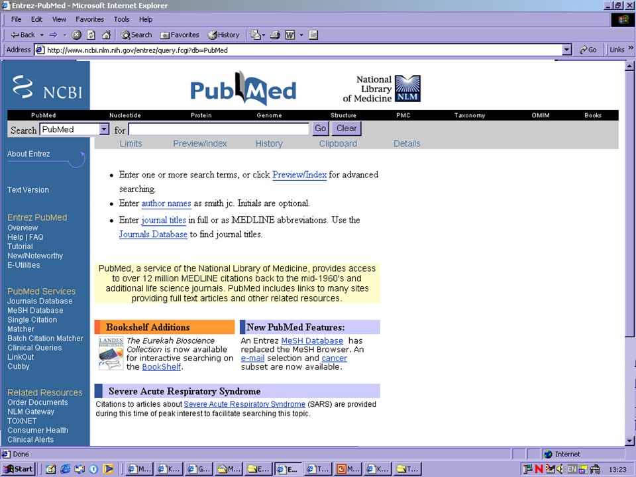The width and height of the screenshot is (636, 477).
Task: Click the URL in the address bar
Action: [x=138, y=50]
